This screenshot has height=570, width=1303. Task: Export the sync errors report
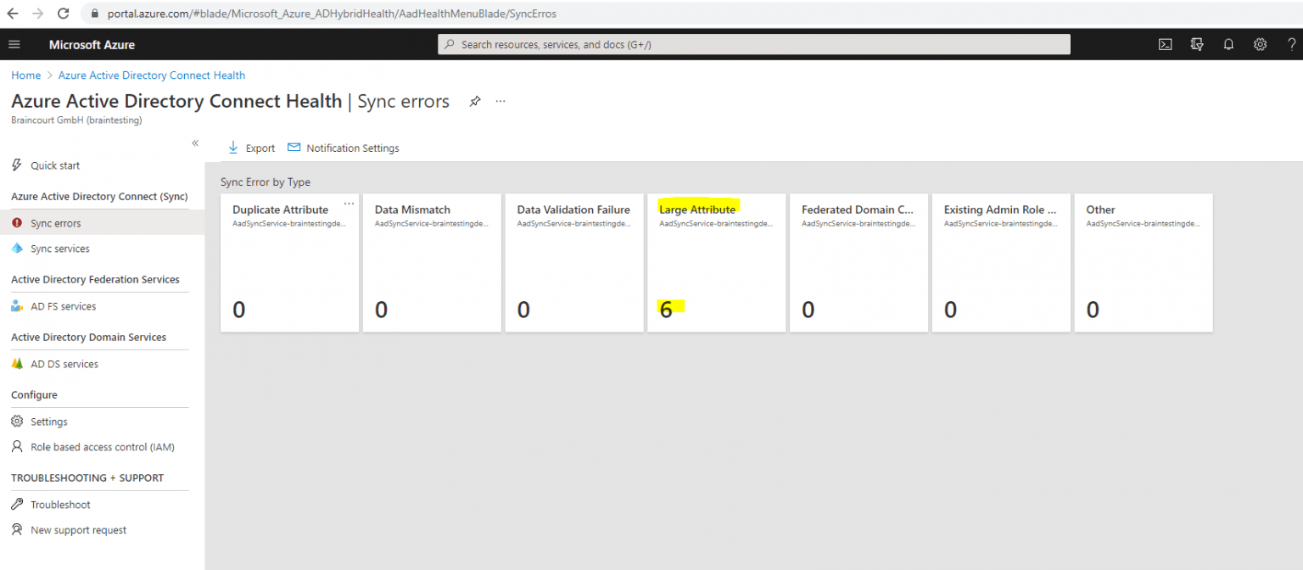(x=251, y=148)
